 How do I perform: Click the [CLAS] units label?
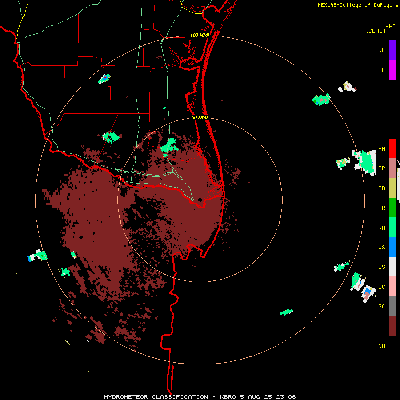coord(375,31)
